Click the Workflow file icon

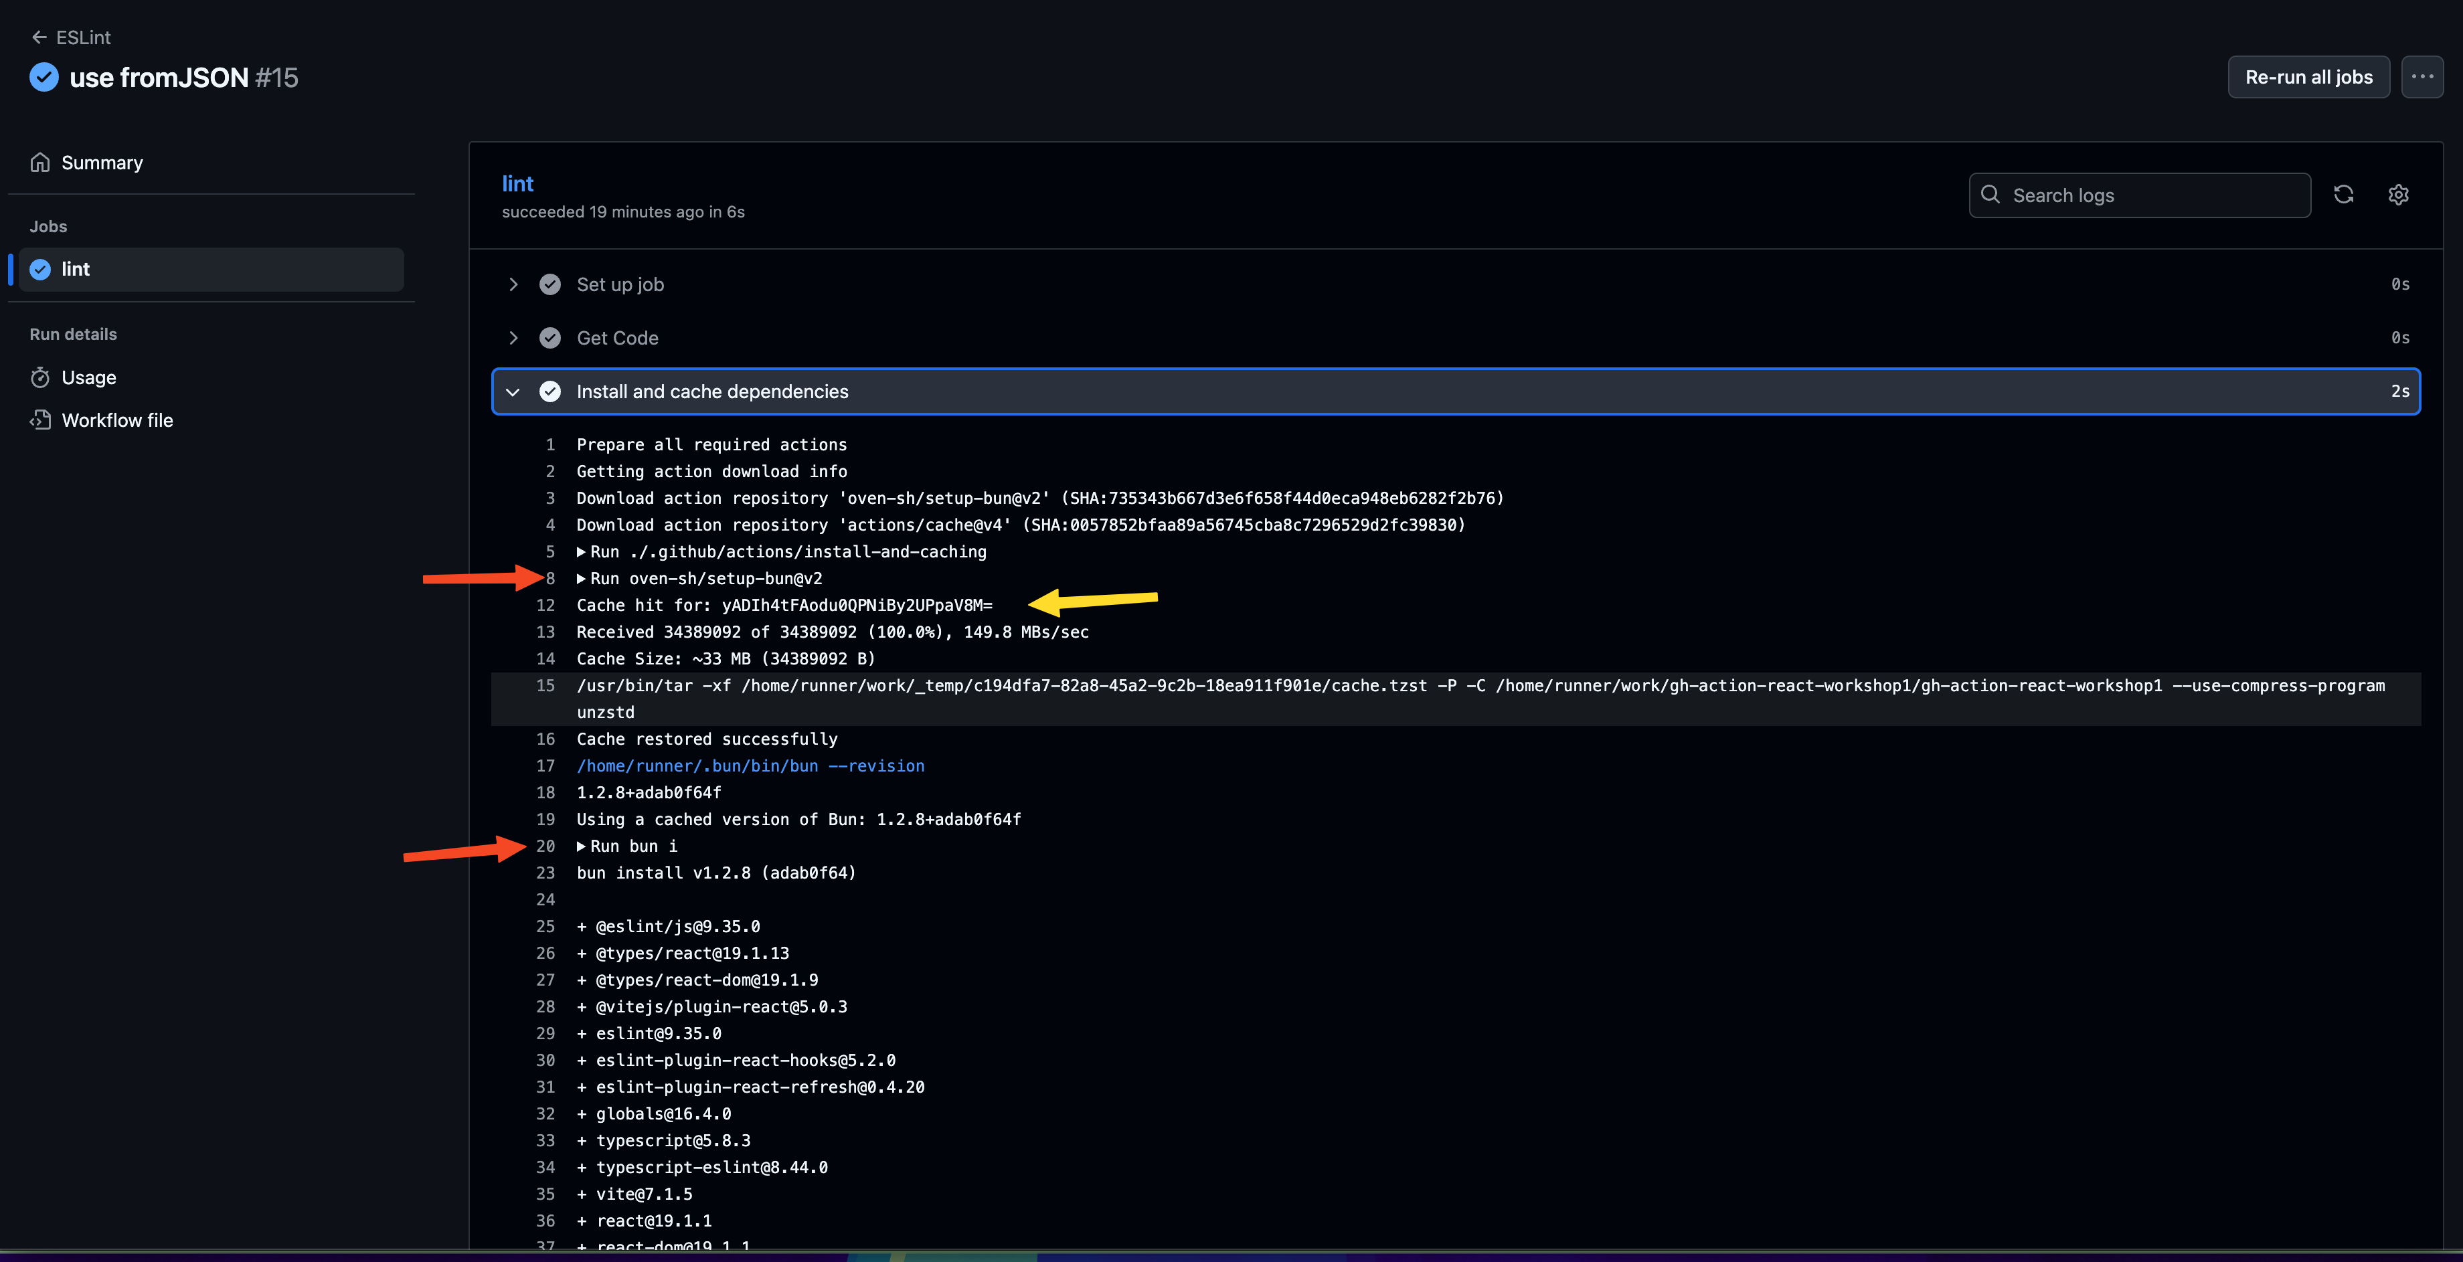point(40,420)
